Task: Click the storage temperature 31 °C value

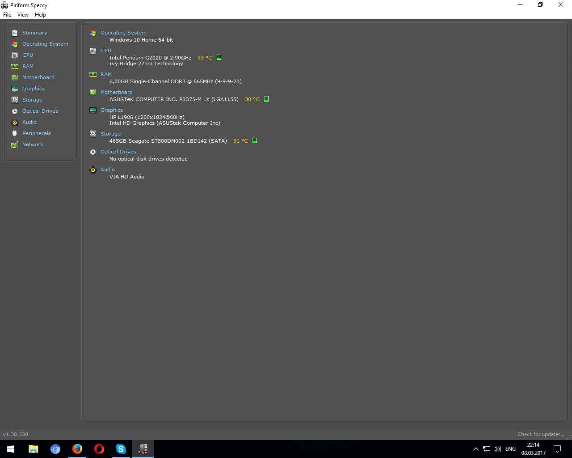Action: pyautogui.click(x=241, y=141)
